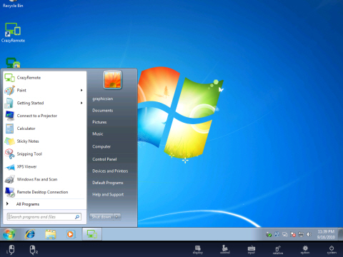Open the control joystick icon
The width and height of the screenshot is (343, 257).
(225, 249)
